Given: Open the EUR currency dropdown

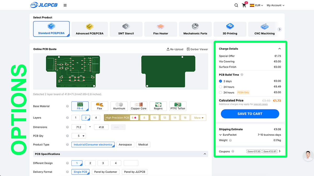Looking at the screenshot, I should [259, 5].
